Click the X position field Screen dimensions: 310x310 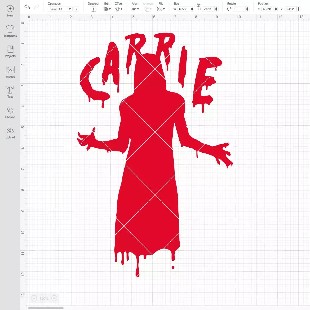pyautogui.click(x=268, y=9)
